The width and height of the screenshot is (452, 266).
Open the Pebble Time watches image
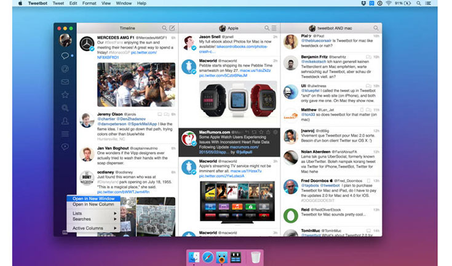238,100
